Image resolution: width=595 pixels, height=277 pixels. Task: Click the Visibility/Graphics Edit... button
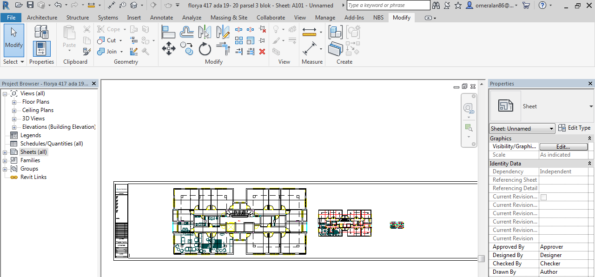coord(563,146)
